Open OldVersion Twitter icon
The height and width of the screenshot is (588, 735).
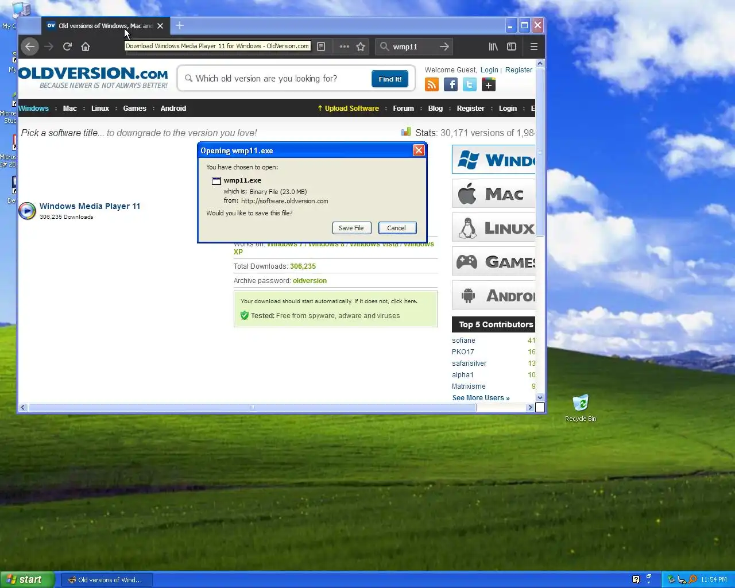click(470, 85)
